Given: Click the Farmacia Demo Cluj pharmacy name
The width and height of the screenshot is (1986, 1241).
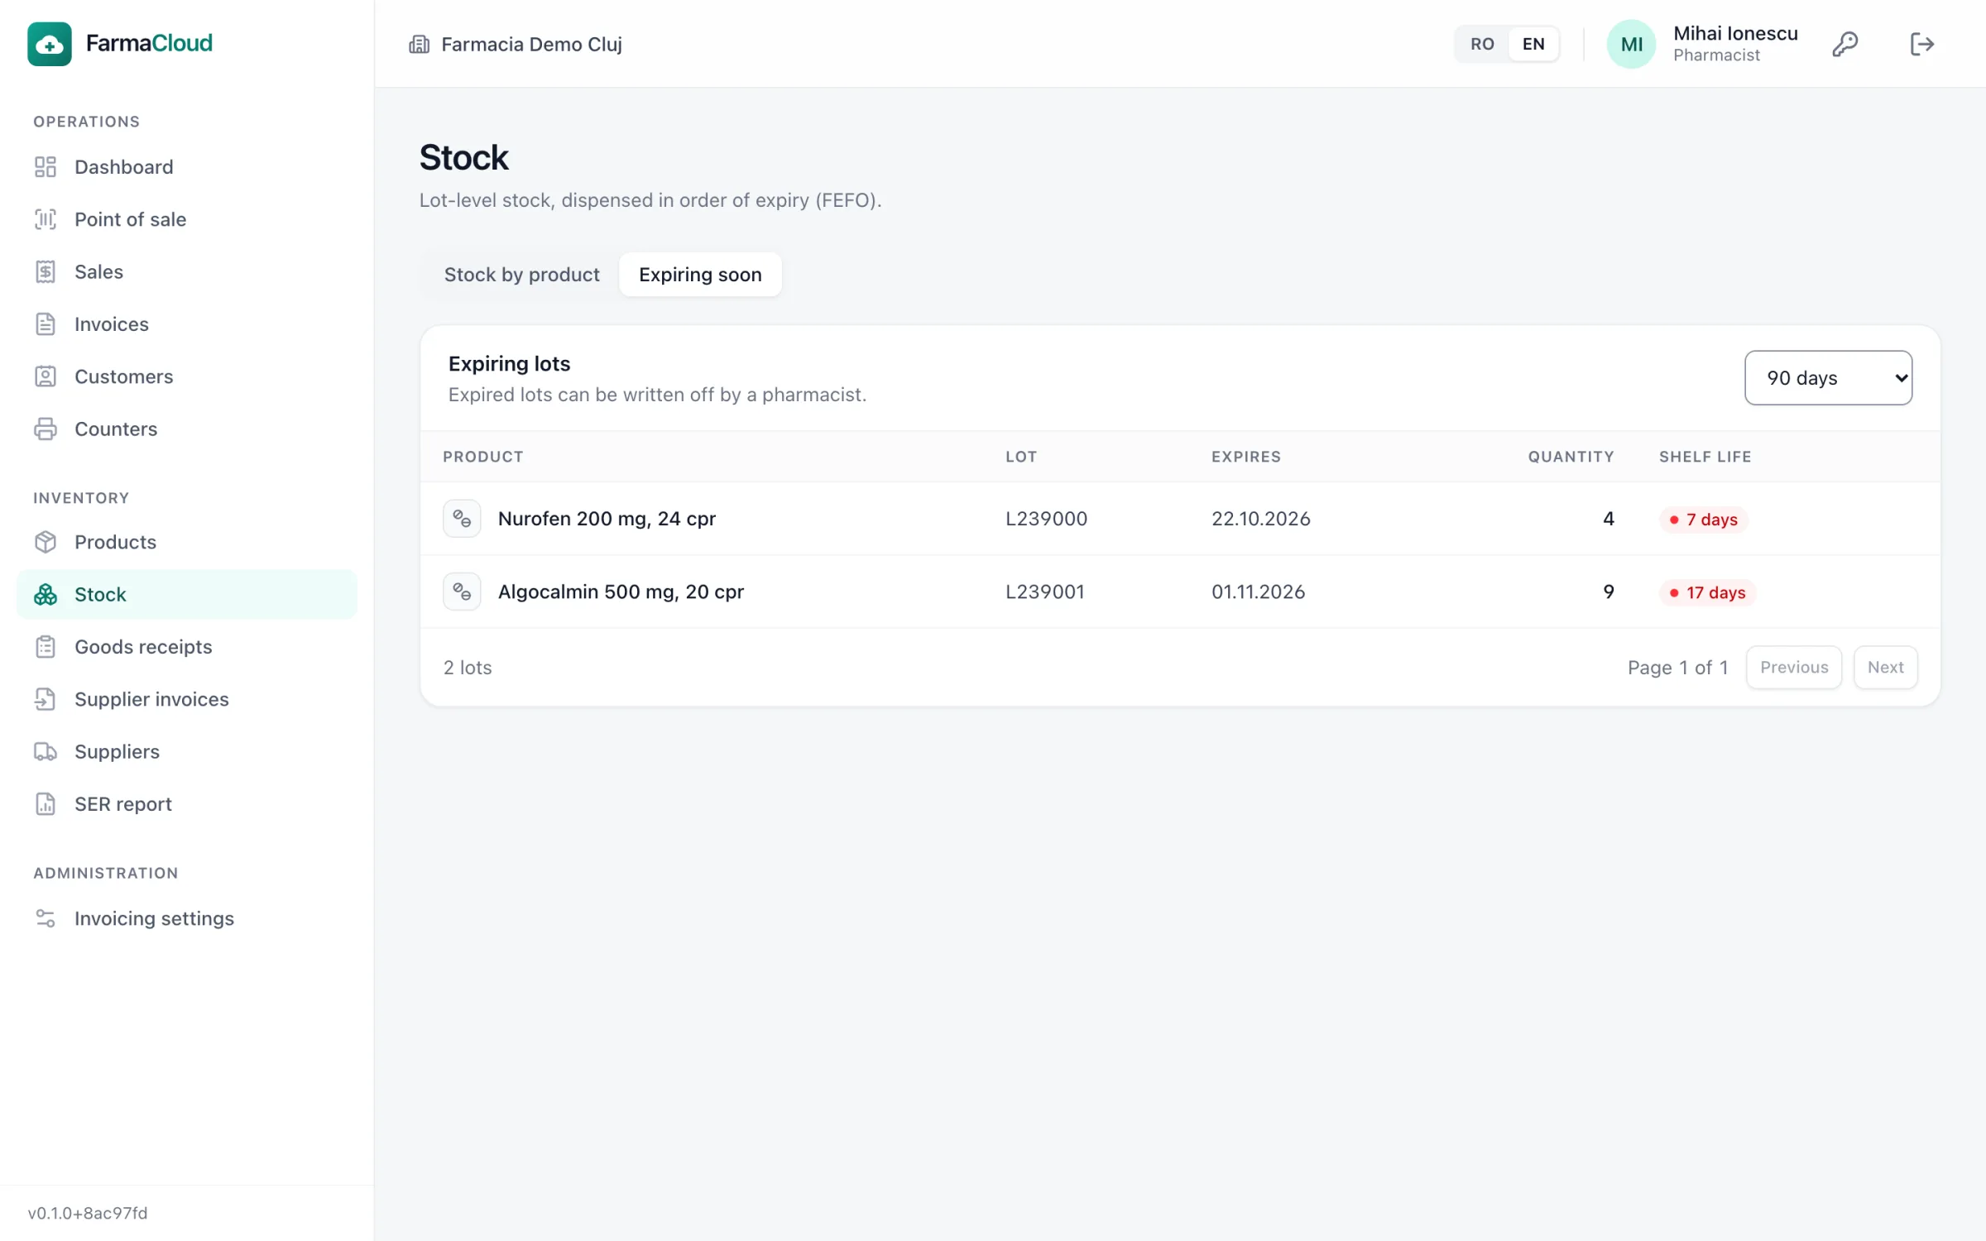Looking at the screenshot, I should pos(531,45).
